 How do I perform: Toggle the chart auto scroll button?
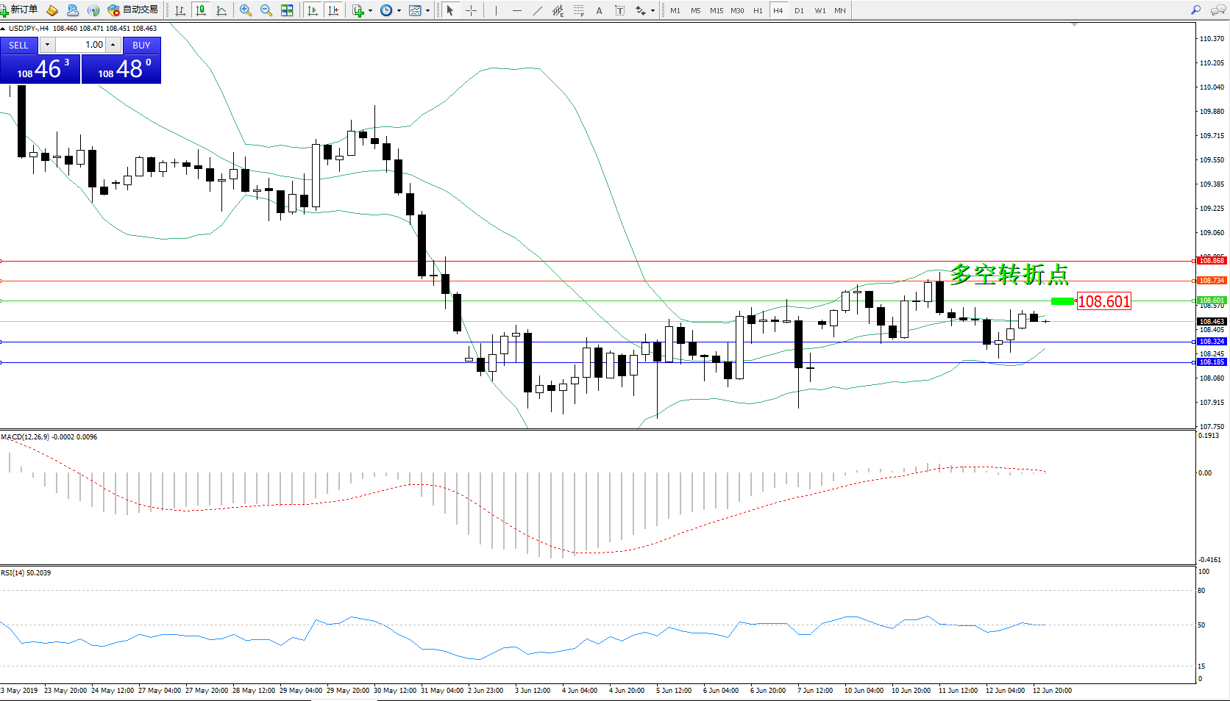tap(313, 10)
